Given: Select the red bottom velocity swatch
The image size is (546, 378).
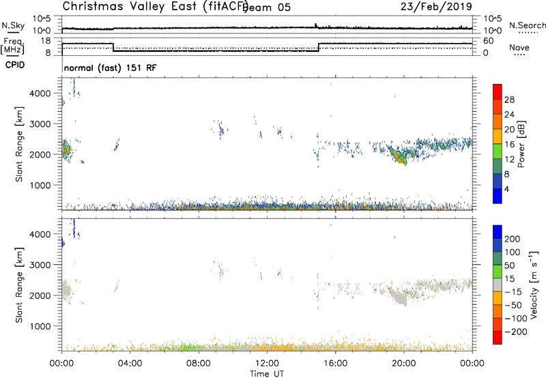Looking at the screenshot, I should (x=498, y=338).
